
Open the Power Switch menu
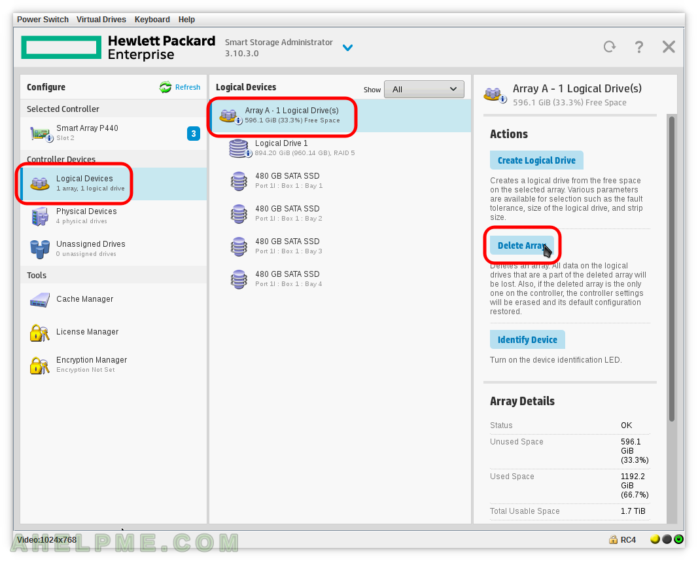[43, 19]
